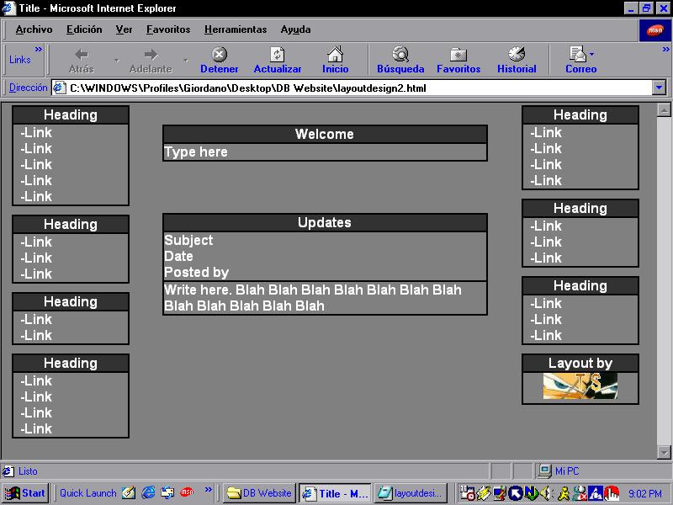Open the Herramientas menu

[236, 29]
